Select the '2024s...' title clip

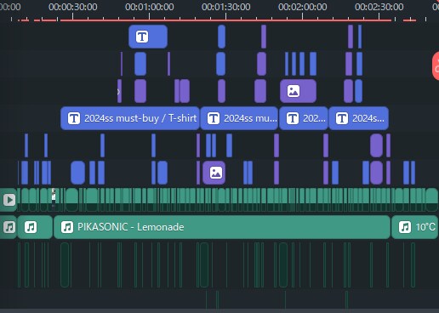[358, 118]
